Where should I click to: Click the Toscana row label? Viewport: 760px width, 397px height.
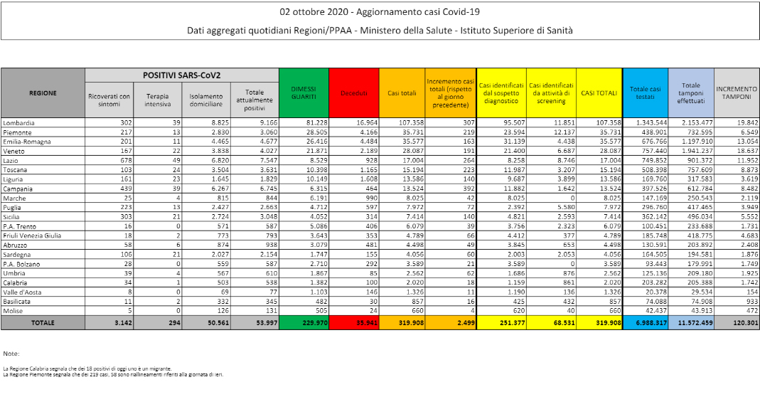point(15,170)
